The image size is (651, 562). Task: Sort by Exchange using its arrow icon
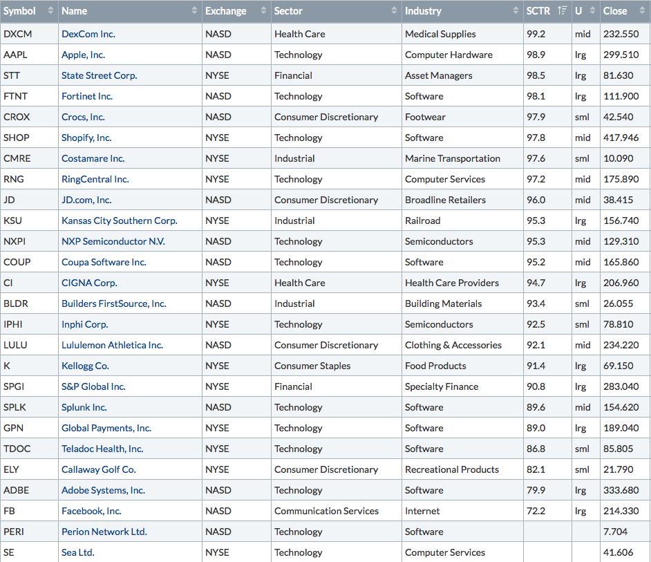point(263,10)
